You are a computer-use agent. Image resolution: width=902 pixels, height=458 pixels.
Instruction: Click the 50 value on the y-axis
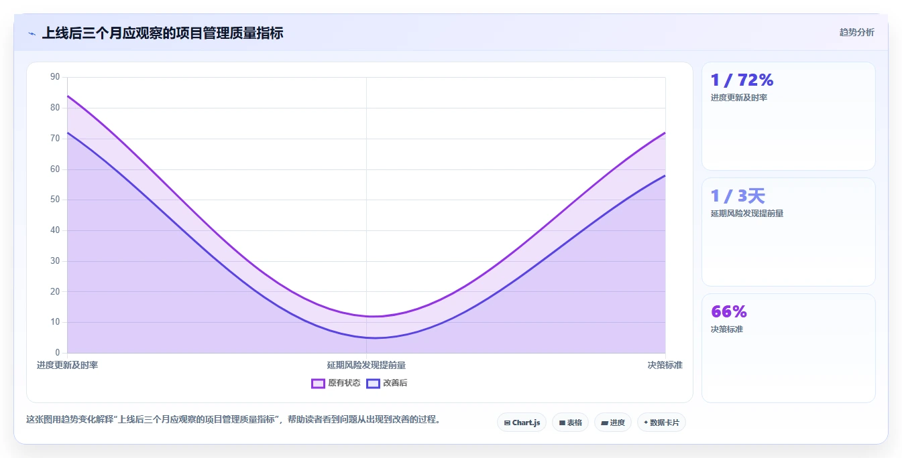(55, 200)
